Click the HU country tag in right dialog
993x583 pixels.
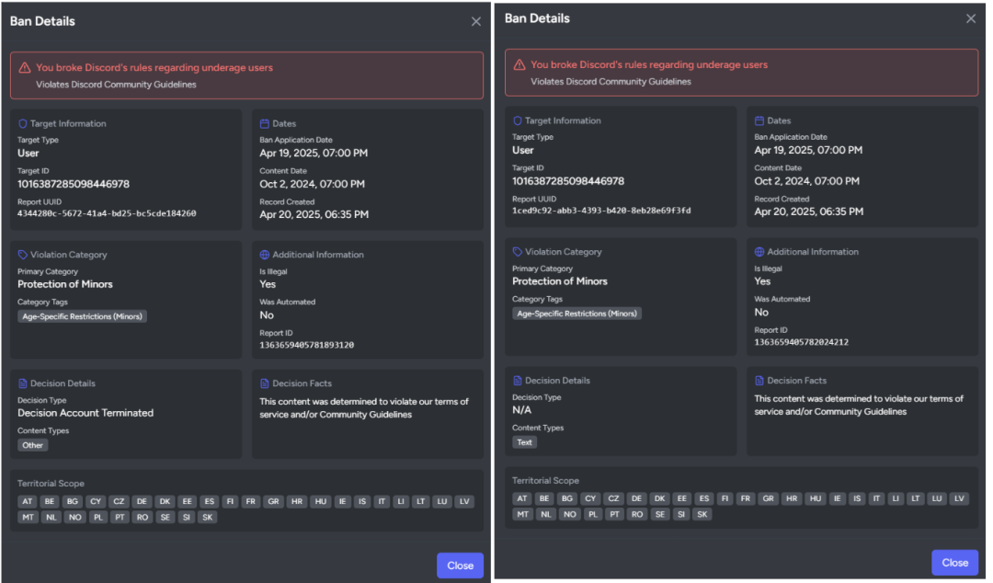pos(816,498)
